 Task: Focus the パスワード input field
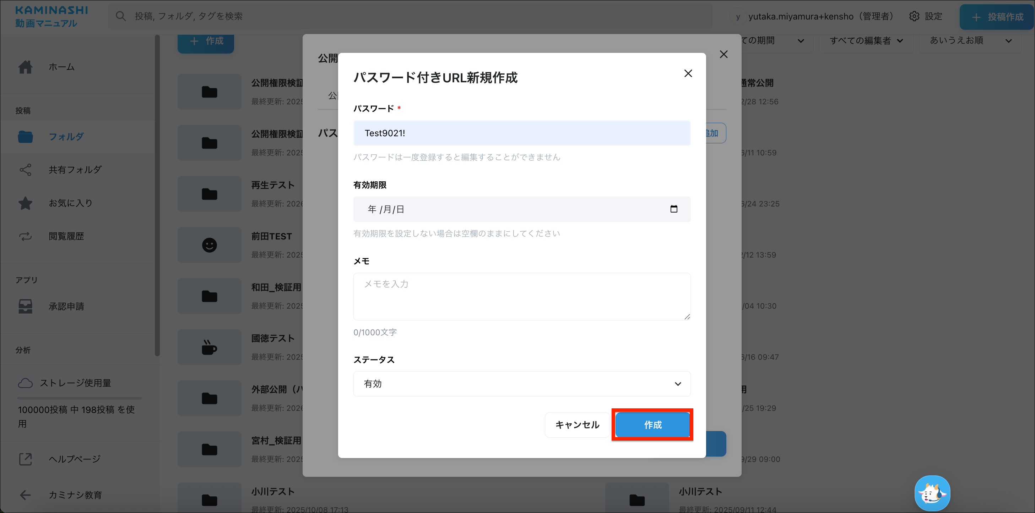pyautogui.click(x=521, y=133)
